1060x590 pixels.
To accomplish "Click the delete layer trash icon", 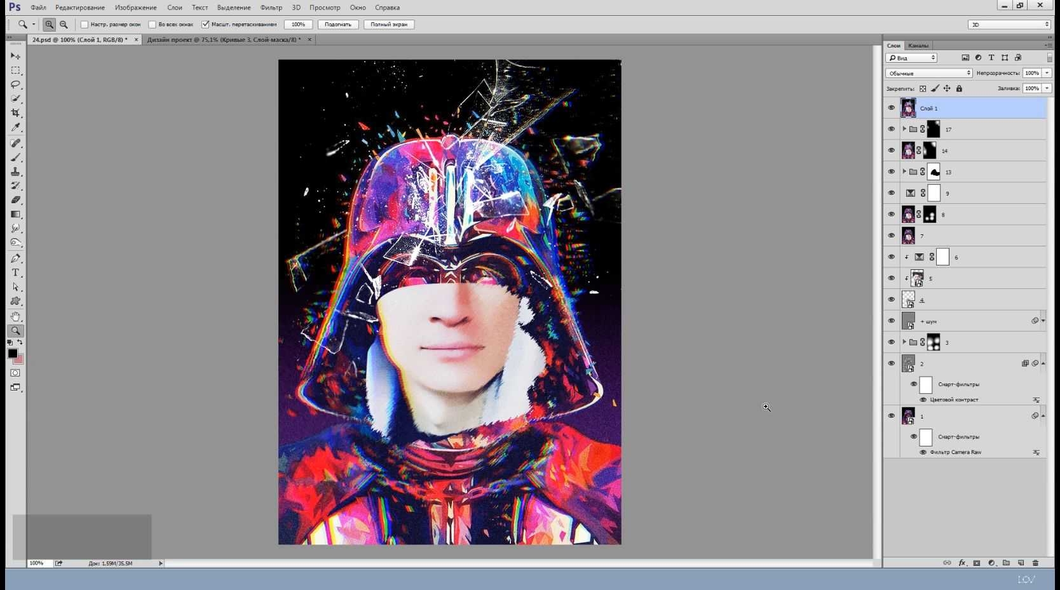I will click(1035, 563).
